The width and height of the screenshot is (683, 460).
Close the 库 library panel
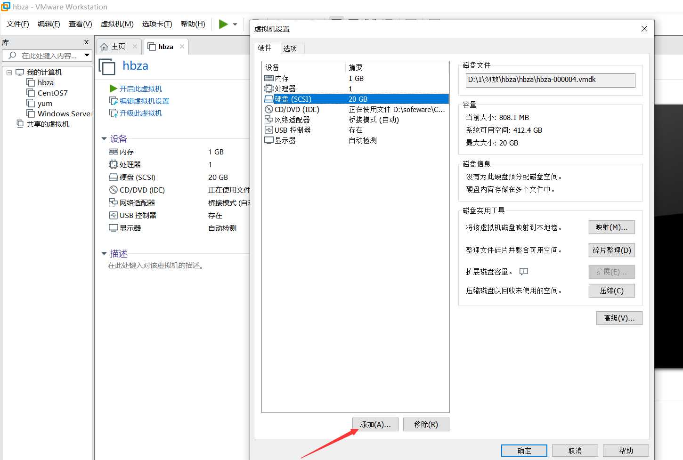(x=86, y=42)
